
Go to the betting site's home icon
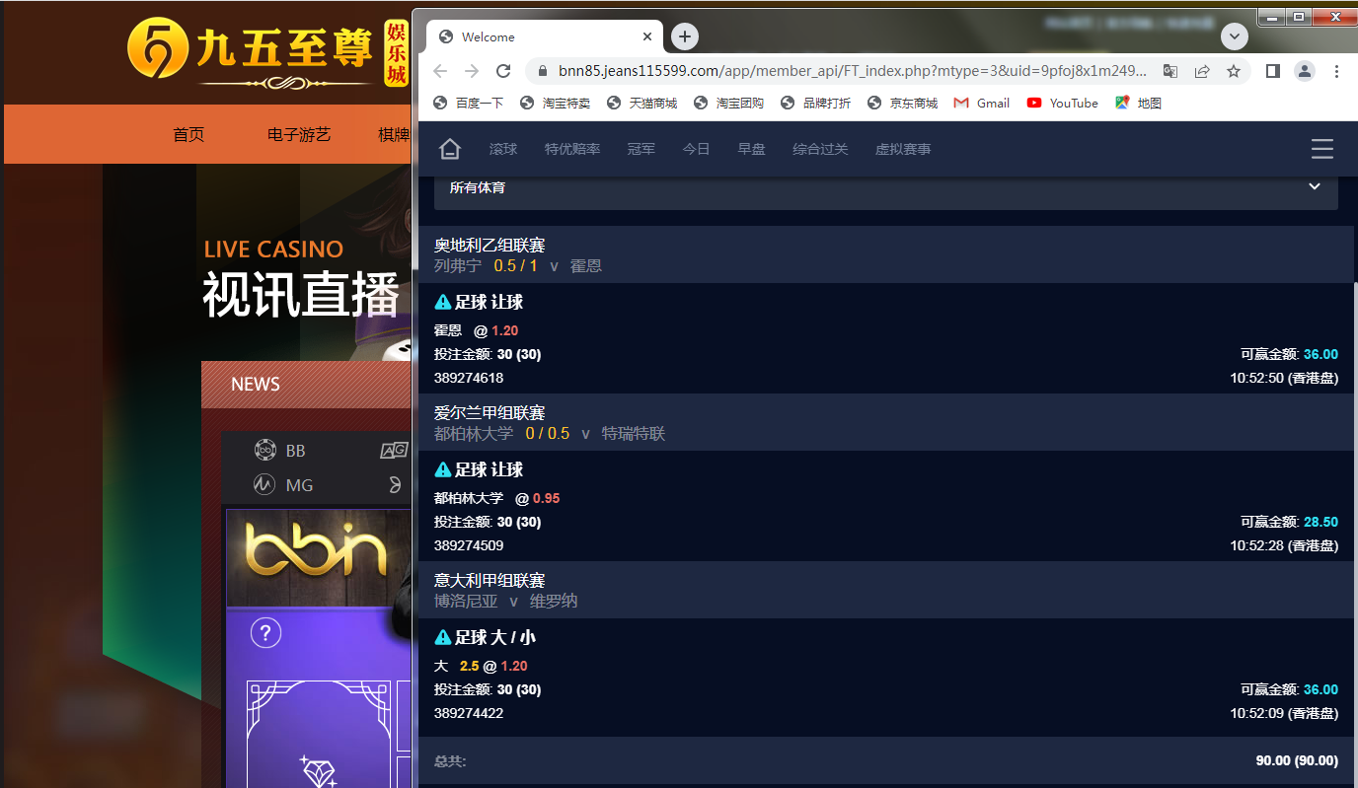[x=450, y=149]
